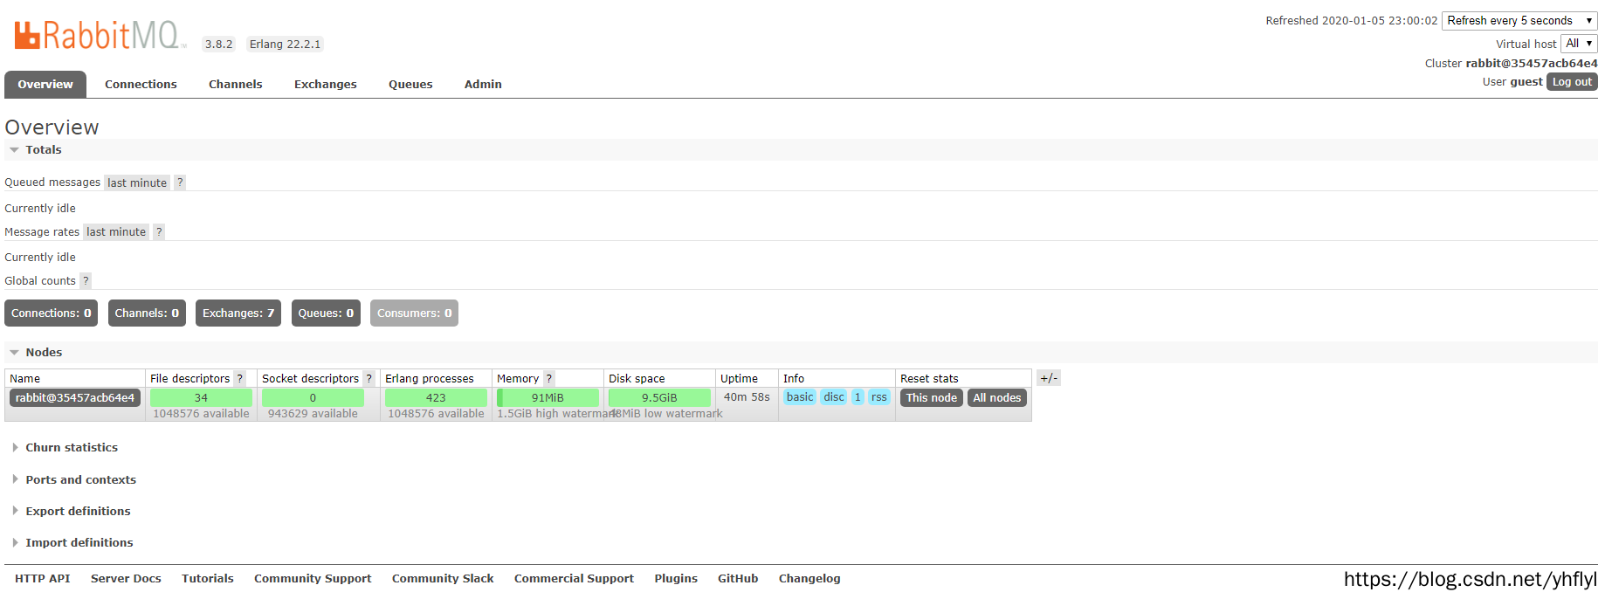The width and height of the screenshot is (1605, 599).
Task: Change Message rates last minute range
Action: click(116, 231)
